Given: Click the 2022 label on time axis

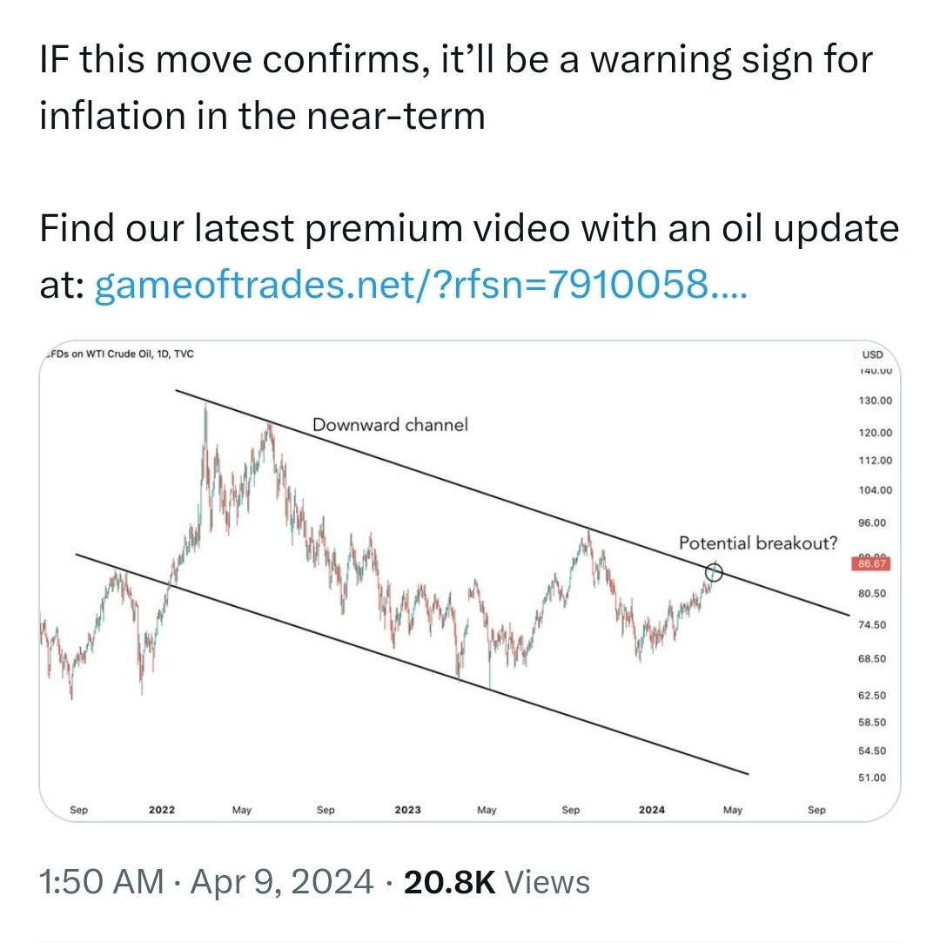Looking at the screenshot, I should coord(162,810).
